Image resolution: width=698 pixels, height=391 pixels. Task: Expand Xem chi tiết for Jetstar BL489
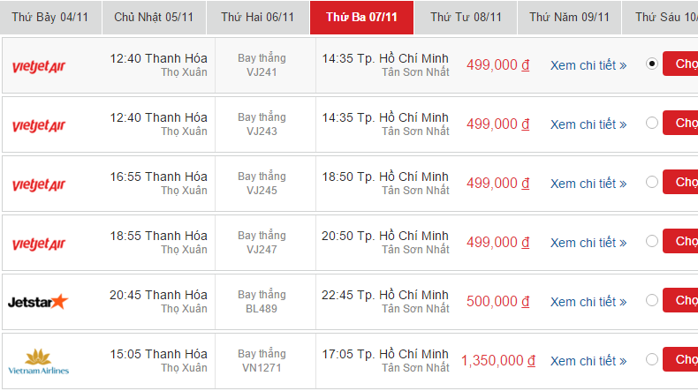(x=588, y=302)
